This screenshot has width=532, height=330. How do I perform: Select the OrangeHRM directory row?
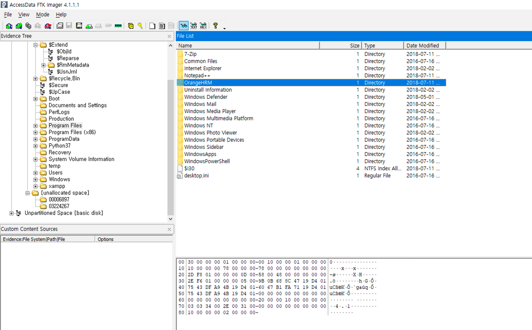pos(311,83)
